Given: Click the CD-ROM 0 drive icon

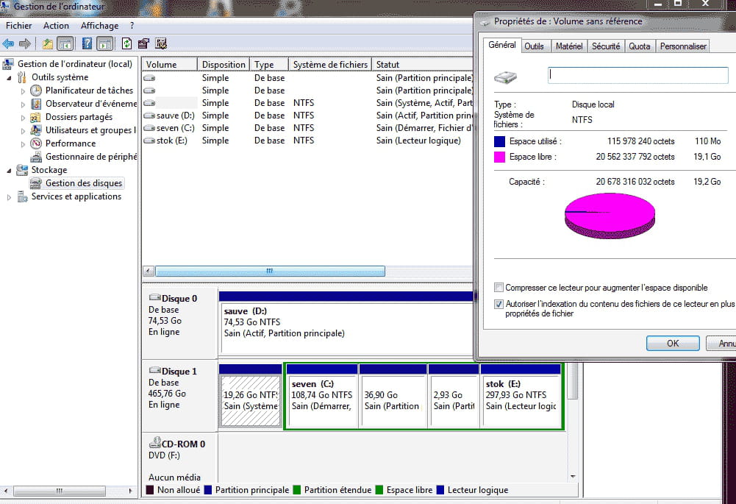Looking at the screenshot, I should tap(155, 442).
